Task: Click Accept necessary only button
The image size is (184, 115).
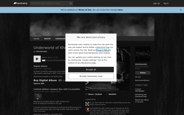Action: (91, 76)
